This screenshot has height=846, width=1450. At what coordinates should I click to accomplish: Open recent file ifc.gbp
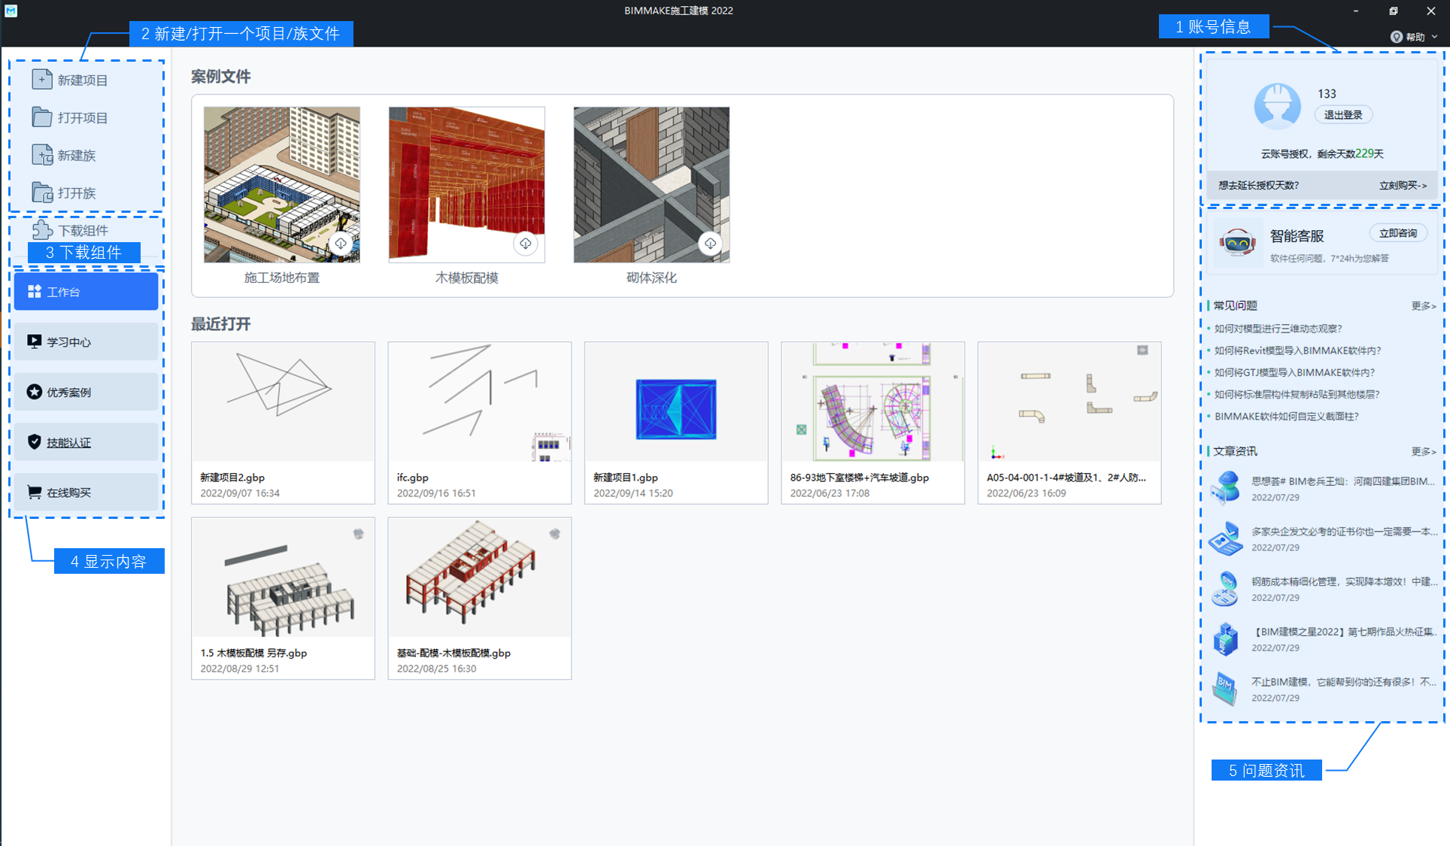479,423
